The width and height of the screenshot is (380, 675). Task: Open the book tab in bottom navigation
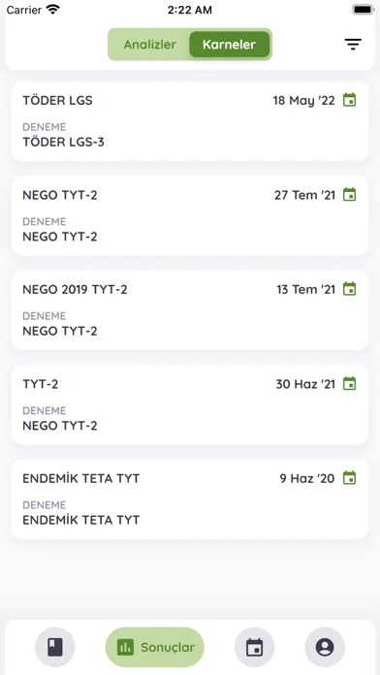(55, 647)
